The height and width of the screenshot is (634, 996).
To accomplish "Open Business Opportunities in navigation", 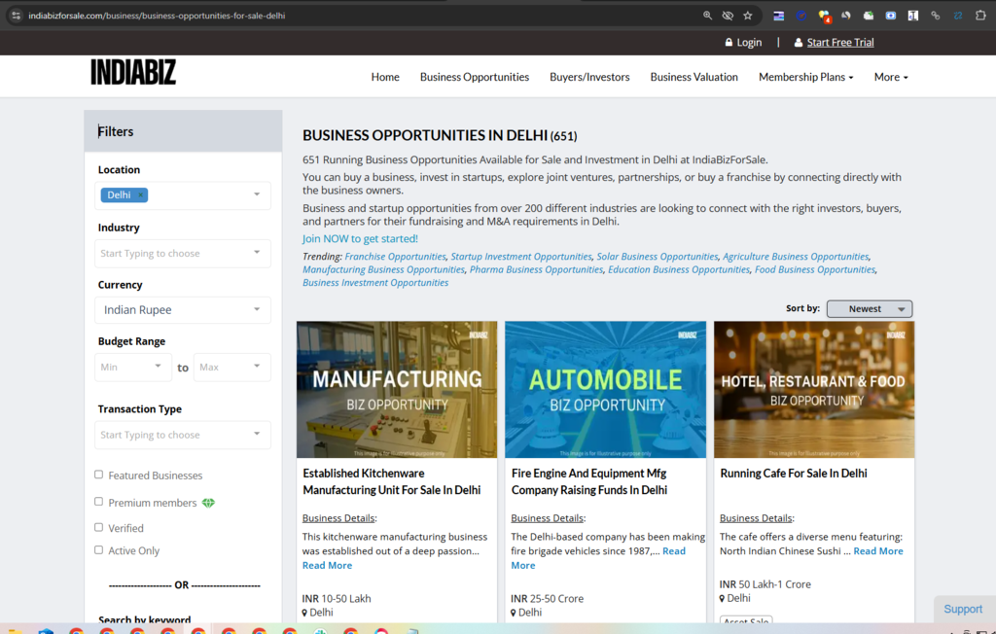I will point(475,77).
